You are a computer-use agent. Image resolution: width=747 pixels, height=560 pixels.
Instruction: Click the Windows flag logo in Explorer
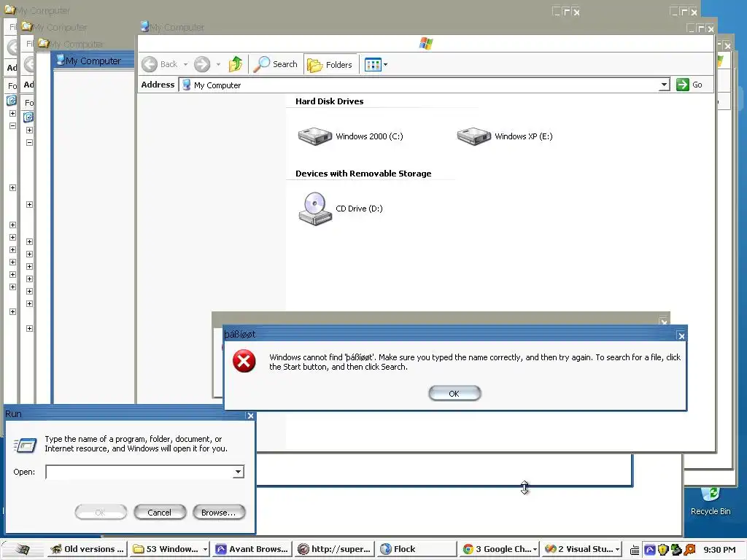coord(426,44)
